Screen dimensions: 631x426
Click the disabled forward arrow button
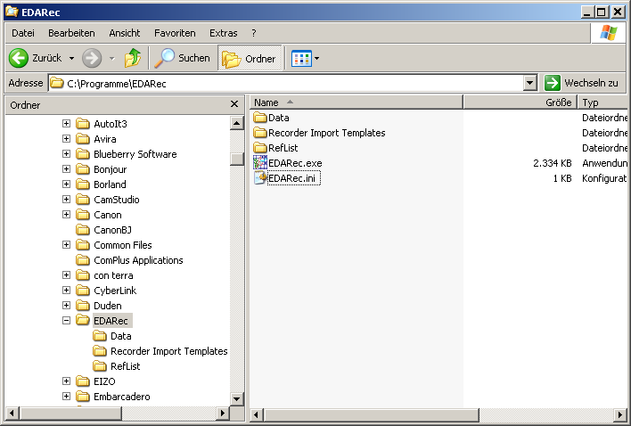[92, 58]
